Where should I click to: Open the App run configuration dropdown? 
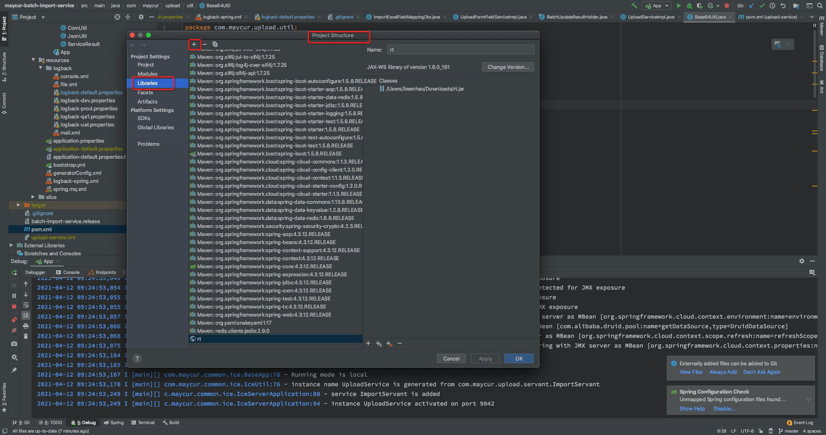[x=657, y=6]
